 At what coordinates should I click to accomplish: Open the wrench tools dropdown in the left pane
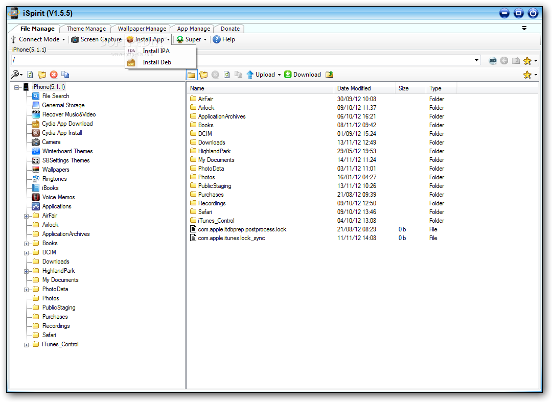pos(16,75)
